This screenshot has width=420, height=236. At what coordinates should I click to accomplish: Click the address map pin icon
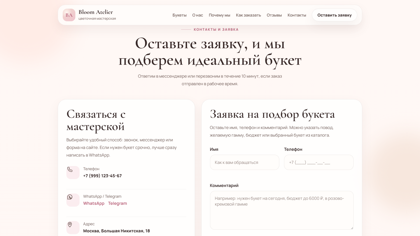(70, 224)
